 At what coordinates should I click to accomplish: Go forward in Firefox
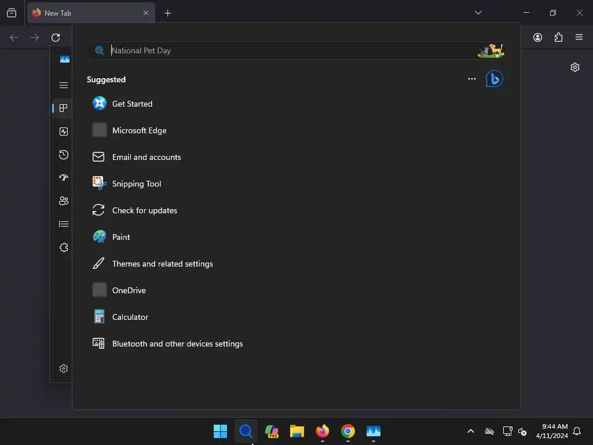click(35, 38)
